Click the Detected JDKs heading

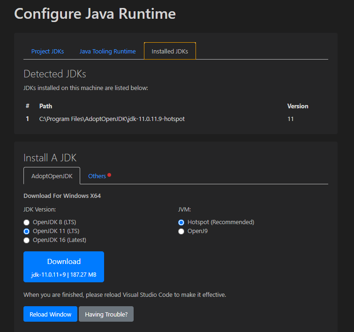coord(55,74)
